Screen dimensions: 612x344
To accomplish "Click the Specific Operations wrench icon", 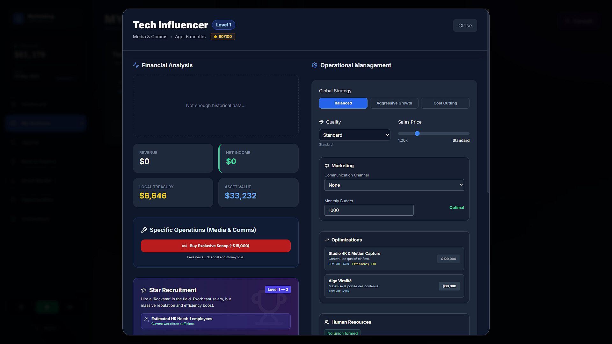I will 144,230.
